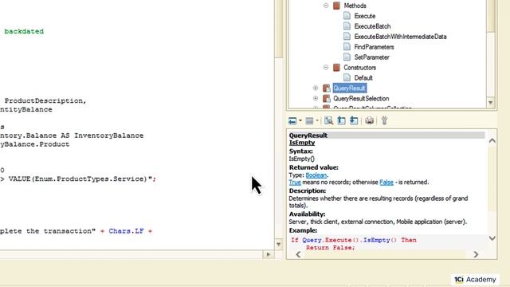Click the find in page magnifier icon
The image size is (510, 287).
pyautogui.click(x=328, y=120)
